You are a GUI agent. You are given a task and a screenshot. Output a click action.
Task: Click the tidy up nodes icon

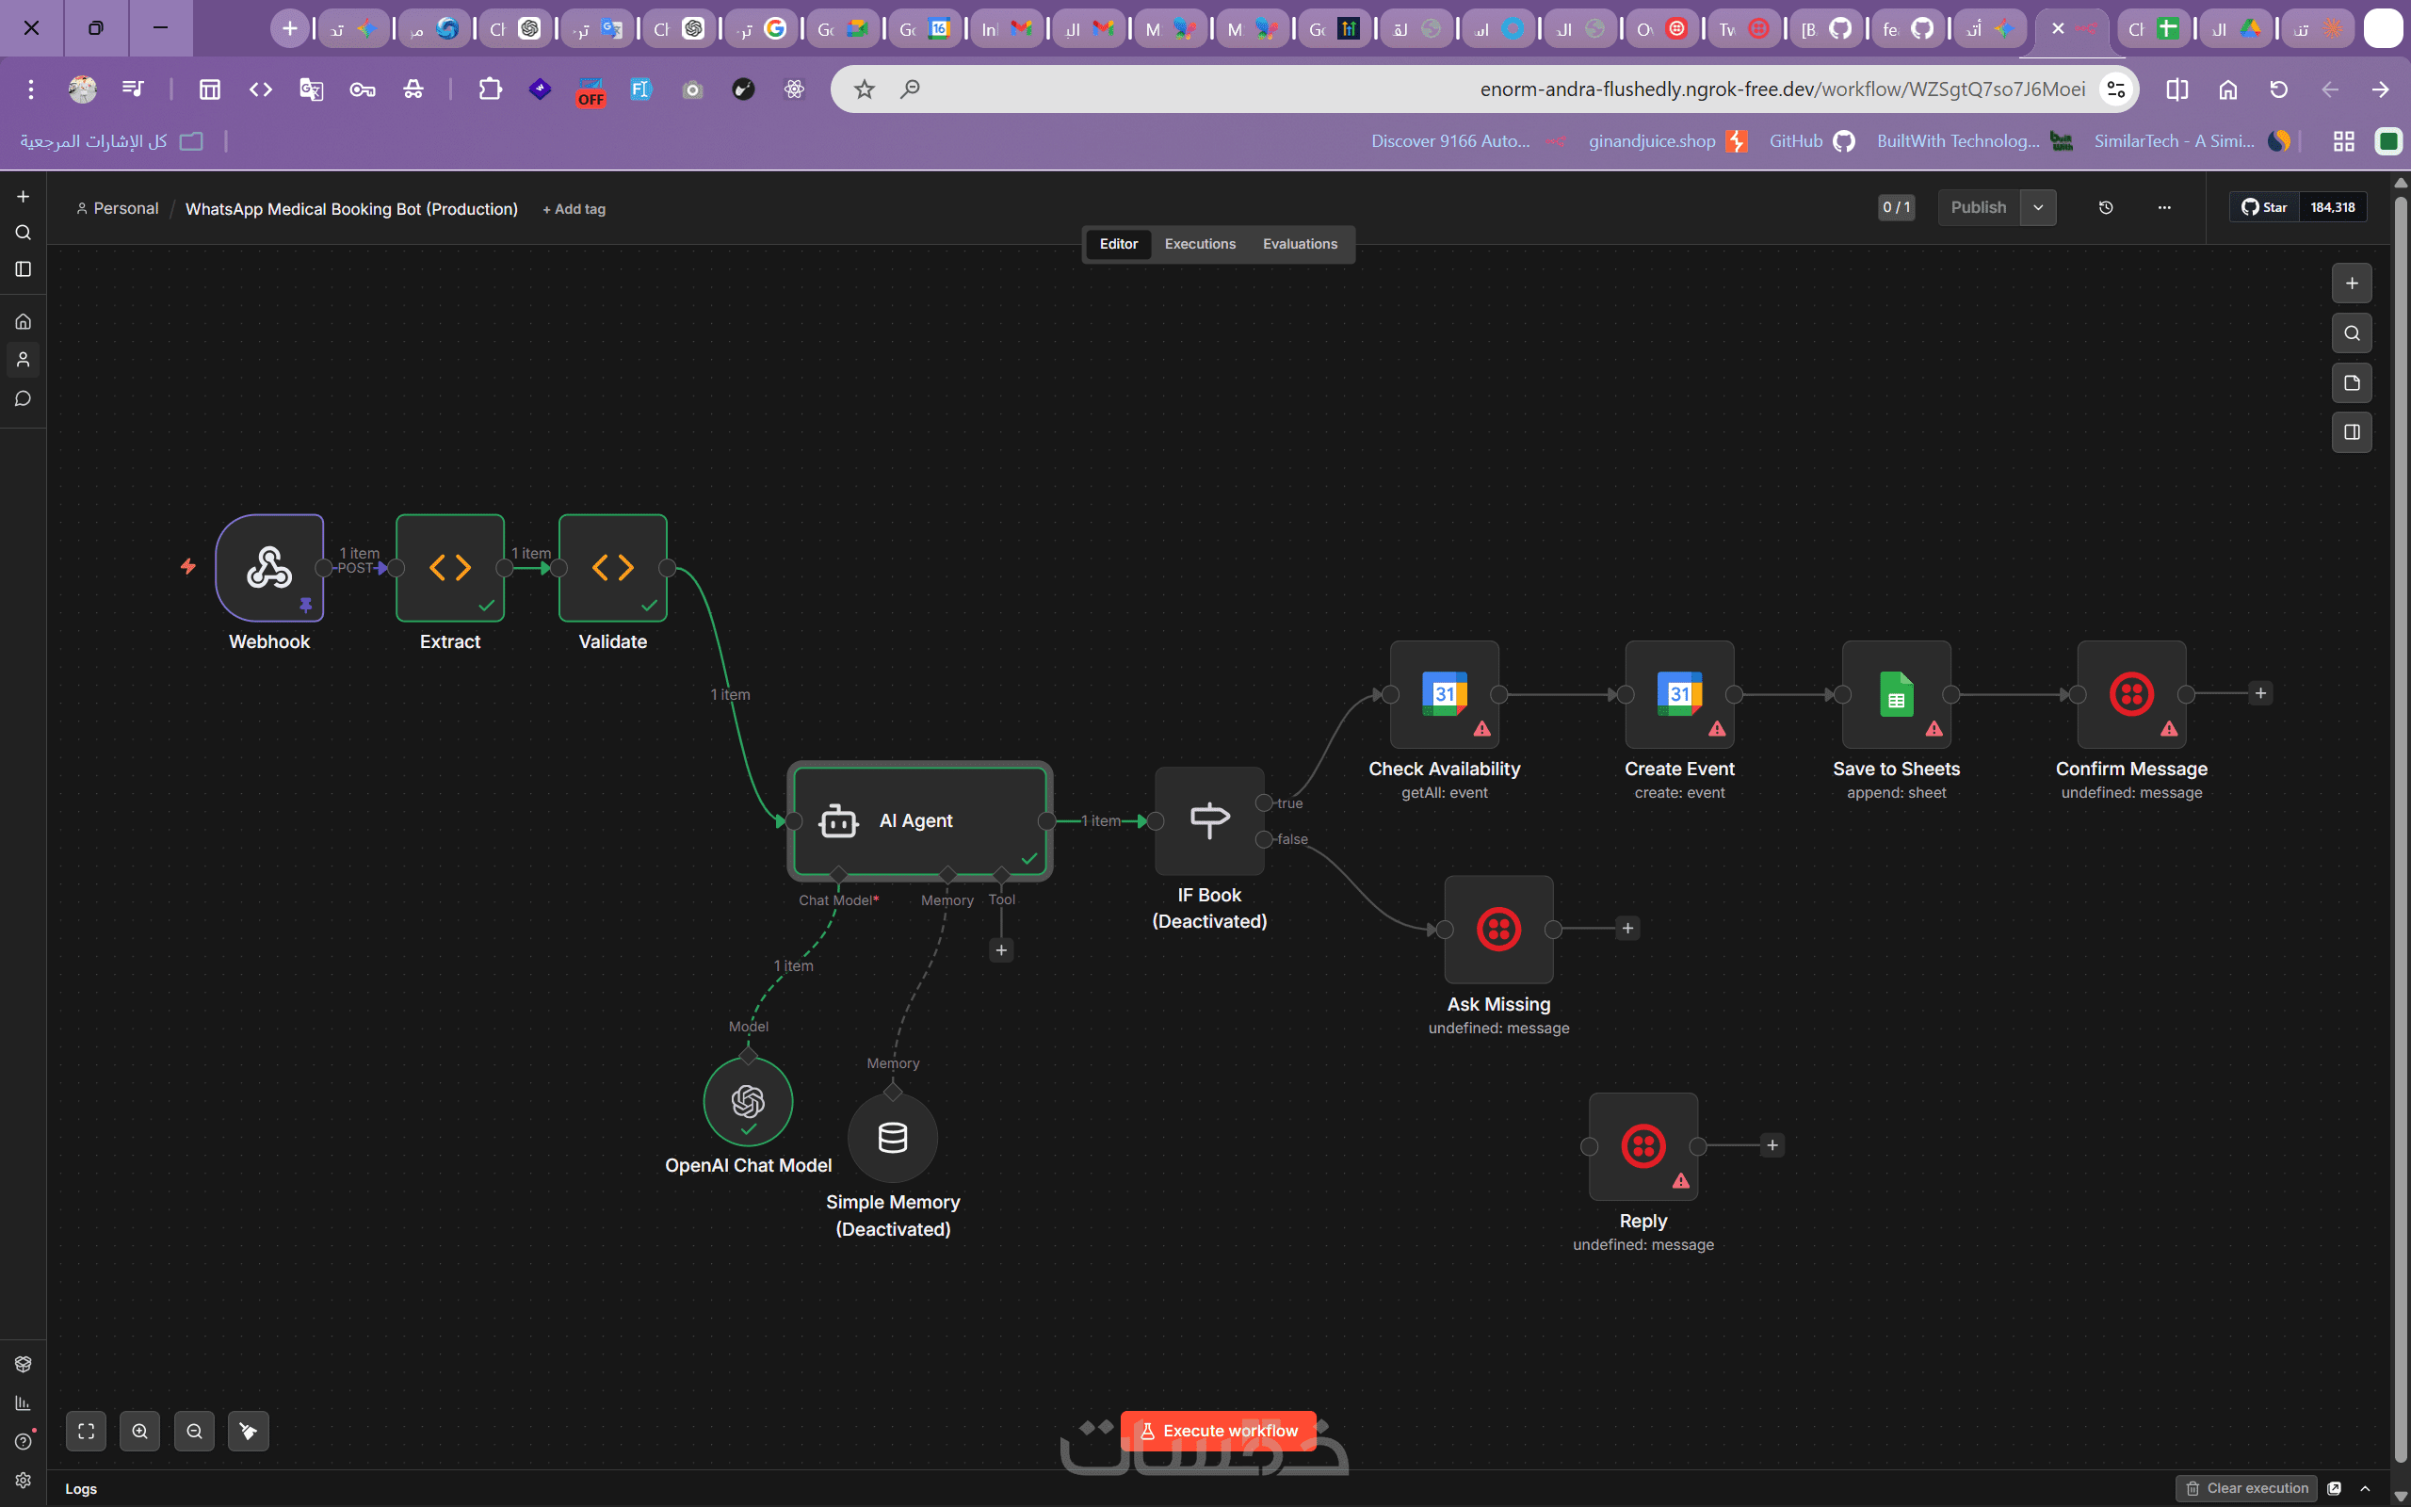(x=248, y=1432)
